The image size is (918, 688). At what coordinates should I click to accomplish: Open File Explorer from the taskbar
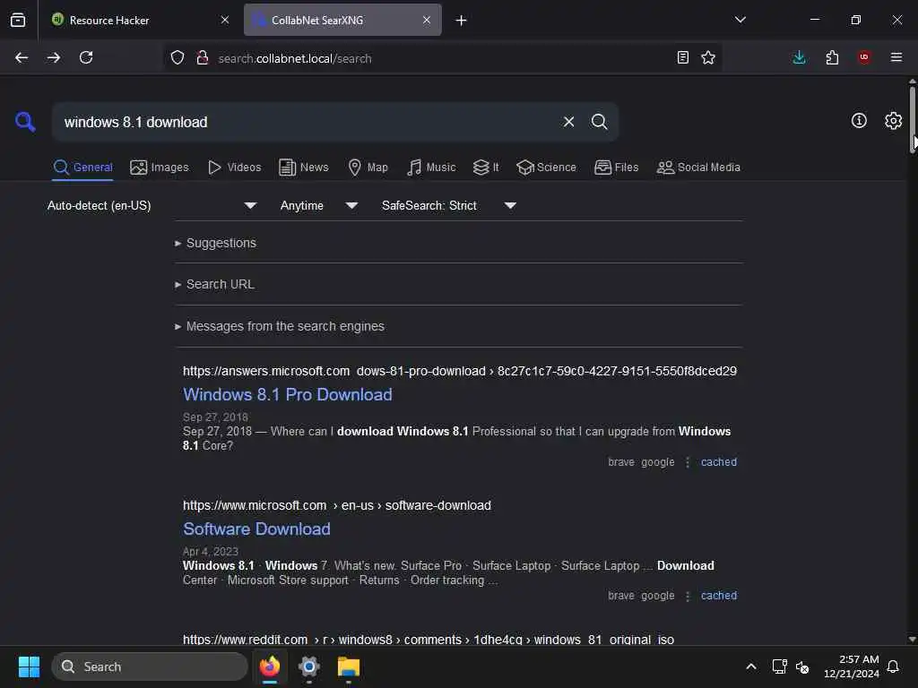point(349,666)
